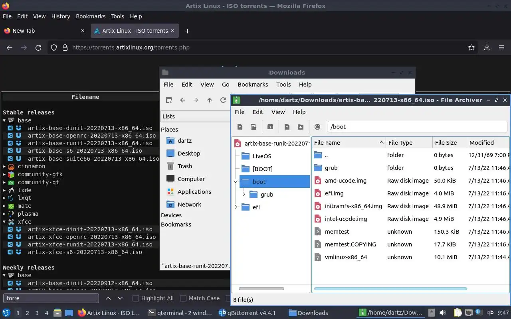This screenshot has height=319, width=511.
Task: Open the View menu in File Archiver
Action: [278, 112]
